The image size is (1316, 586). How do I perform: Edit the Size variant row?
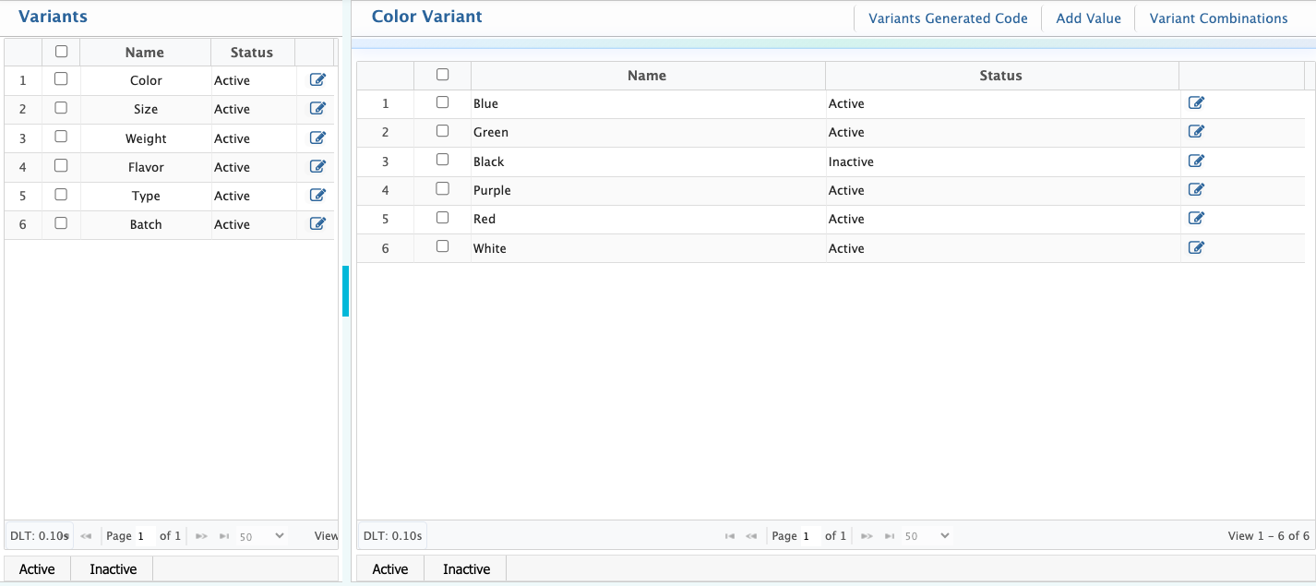click(317, 109)
